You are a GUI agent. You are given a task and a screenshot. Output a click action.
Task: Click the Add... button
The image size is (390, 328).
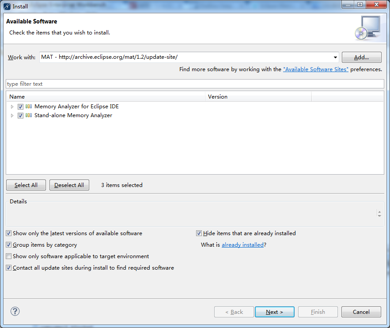[361, 57]
